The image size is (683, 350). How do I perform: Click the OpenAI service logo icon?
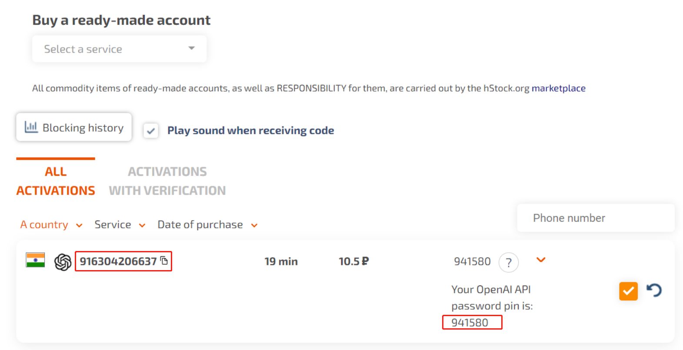pos(63,262)
